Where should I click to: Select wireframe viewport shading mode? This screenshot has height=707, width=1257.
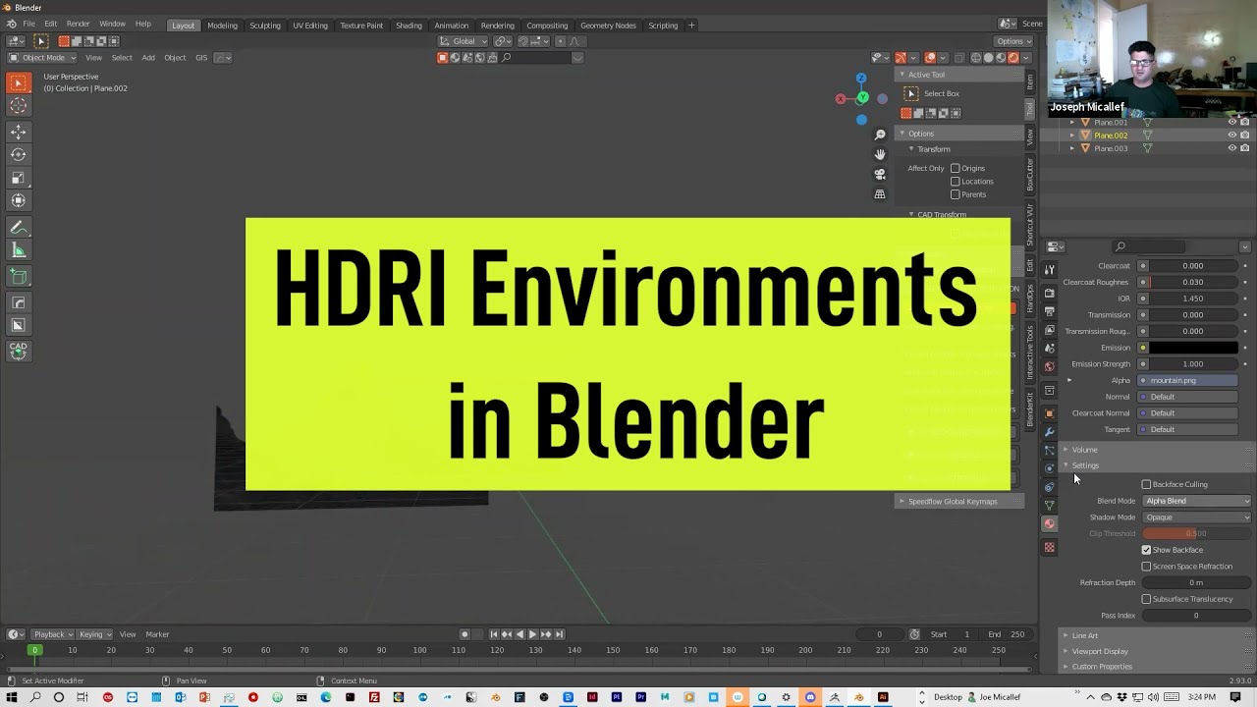(976, 57)
